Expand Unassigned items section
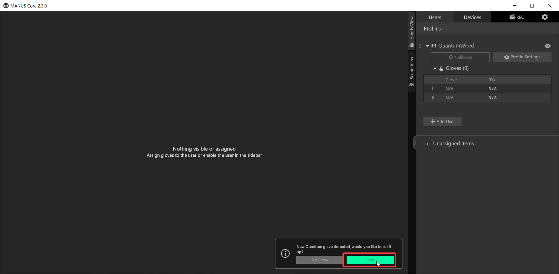 [427, 144]
